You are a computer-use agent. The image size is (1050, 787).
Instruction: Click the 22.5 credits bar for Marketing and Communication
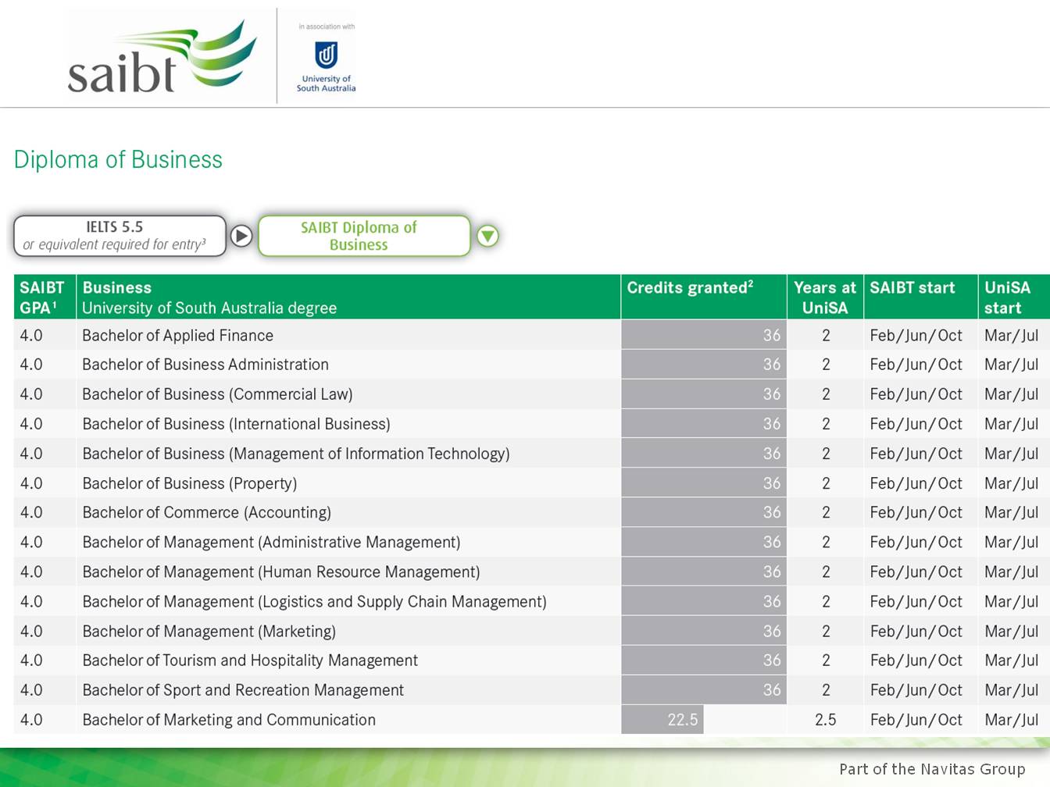(662, 720)
